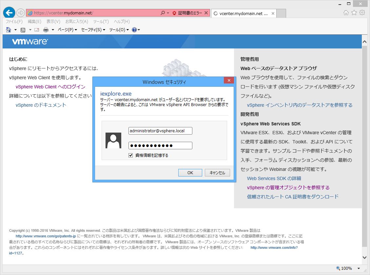Open the 編集(E) menu
This screenshot has width=370, height=275.
[x=34, y=22]
